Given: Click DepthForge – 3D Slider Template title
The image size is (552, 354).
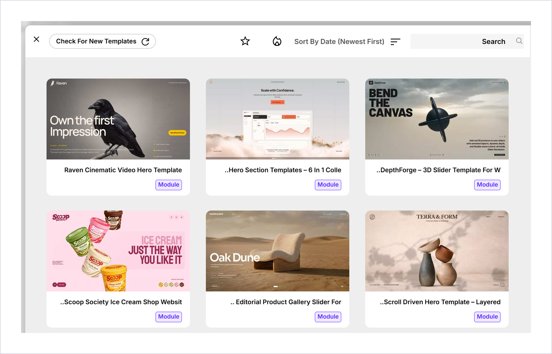Looking at the screenshot, I should point(439,170).
